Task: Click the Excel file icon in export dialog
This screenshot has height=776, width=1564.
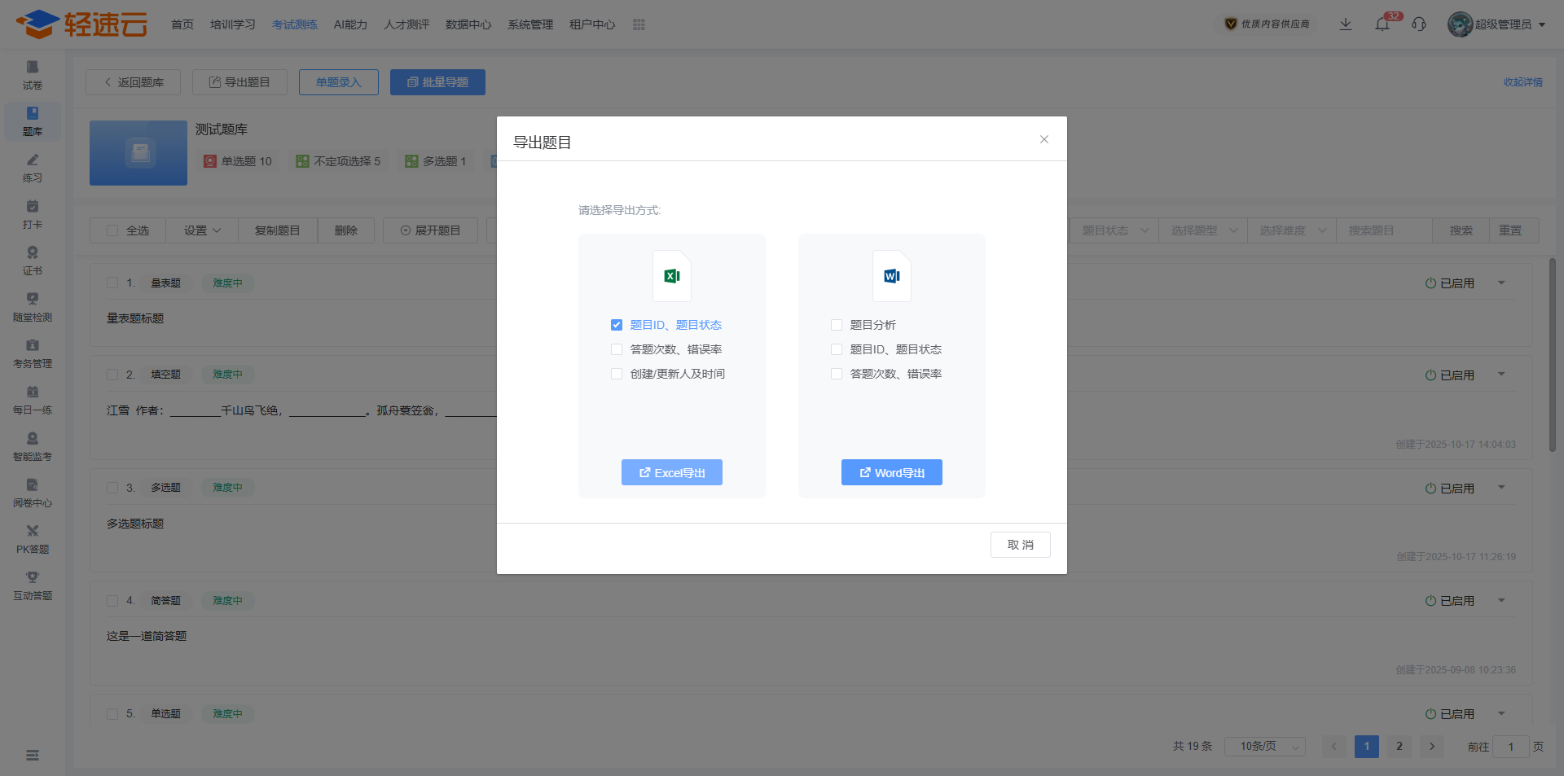Action: tap(671, 276)
